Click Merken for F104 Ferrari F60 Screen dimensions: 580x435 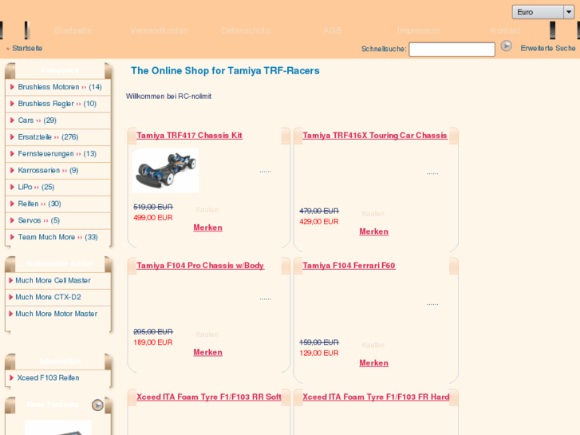click(374, 363)
